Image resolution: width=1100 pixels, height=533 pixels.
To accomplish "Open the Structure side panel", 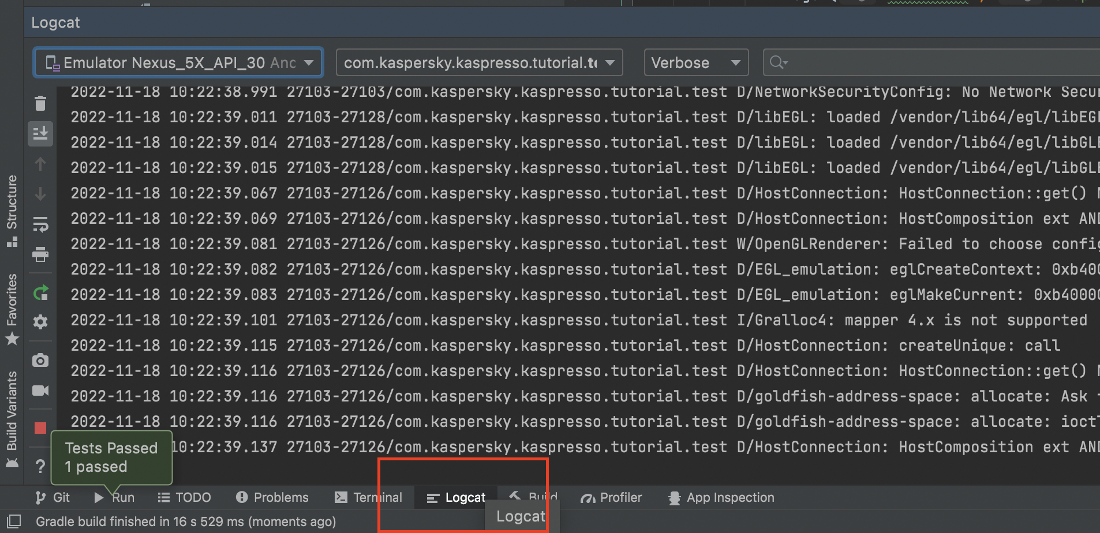I will (x=12, y=211).
